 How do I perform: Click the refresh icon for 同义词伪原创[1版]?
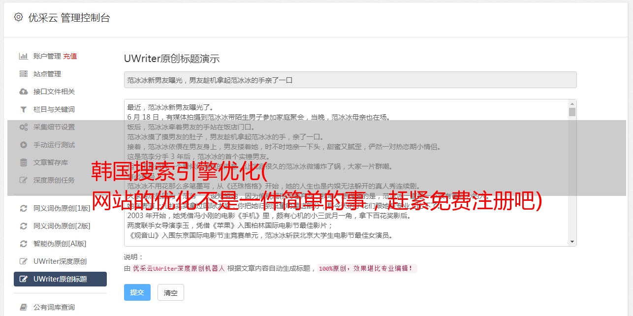(23, 208)
